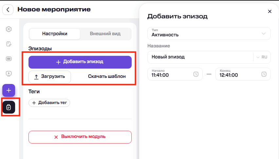Image resolution: width=279 pixels, height=159 pixels.
Task: Click the clock icon in Конец field
Action: (264, 74)
